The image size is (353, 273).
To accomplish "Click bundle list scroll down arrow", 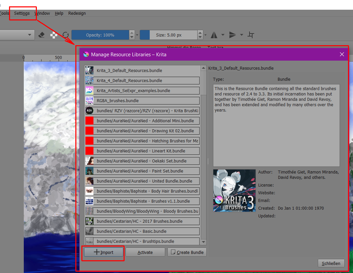I will (204, 242).
